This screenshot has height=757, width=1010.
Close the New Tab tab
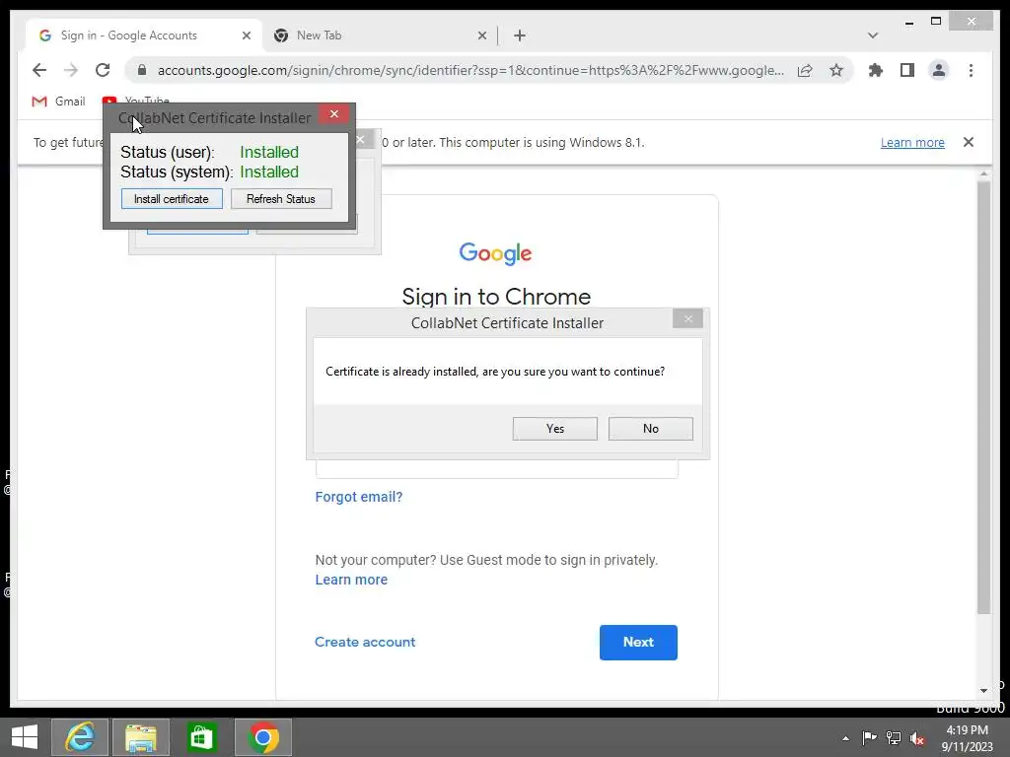click(481, 35)
